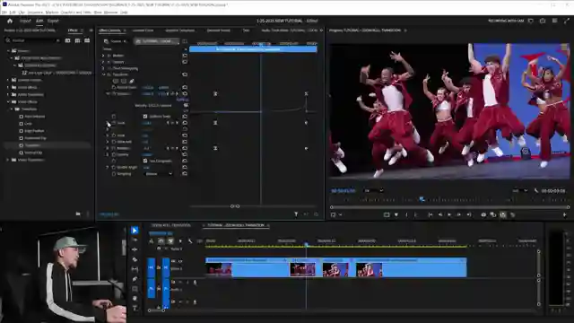Switch to the Effect Controls tab

click(x=109, y=31)
